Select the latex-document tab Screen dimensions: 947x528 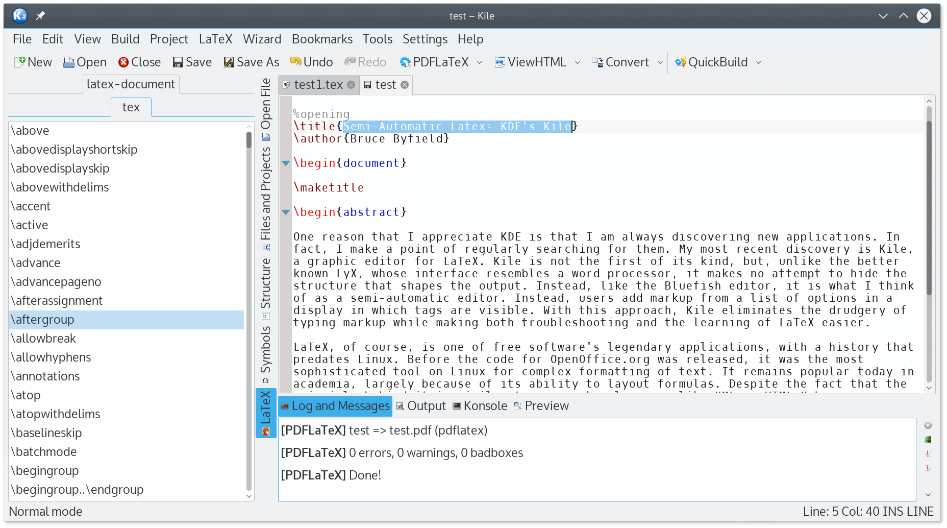[131, 84]
